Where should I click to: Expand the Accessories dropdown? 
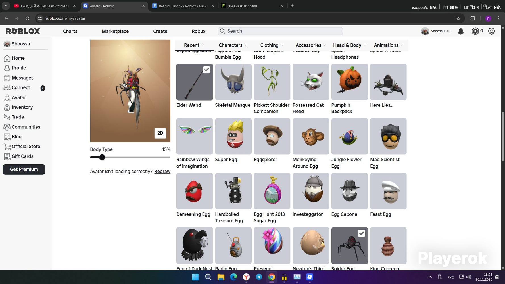tap(311, 45)
